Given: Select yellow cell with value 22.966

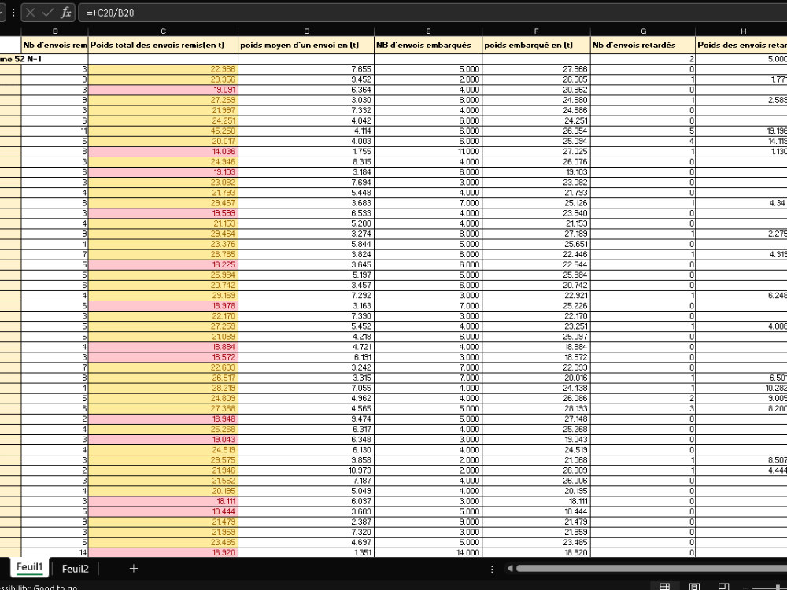Looking at the screenshot, I should point(163,69).
